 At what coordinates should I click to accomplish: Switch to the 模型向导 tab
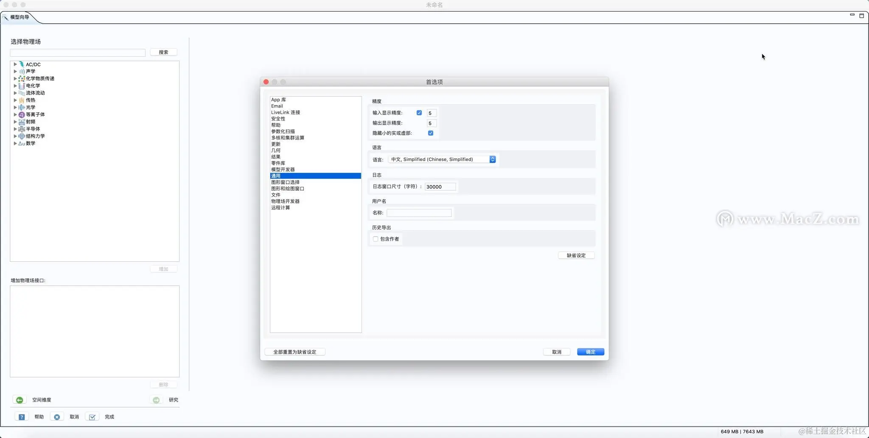click(x=19, y=17)
